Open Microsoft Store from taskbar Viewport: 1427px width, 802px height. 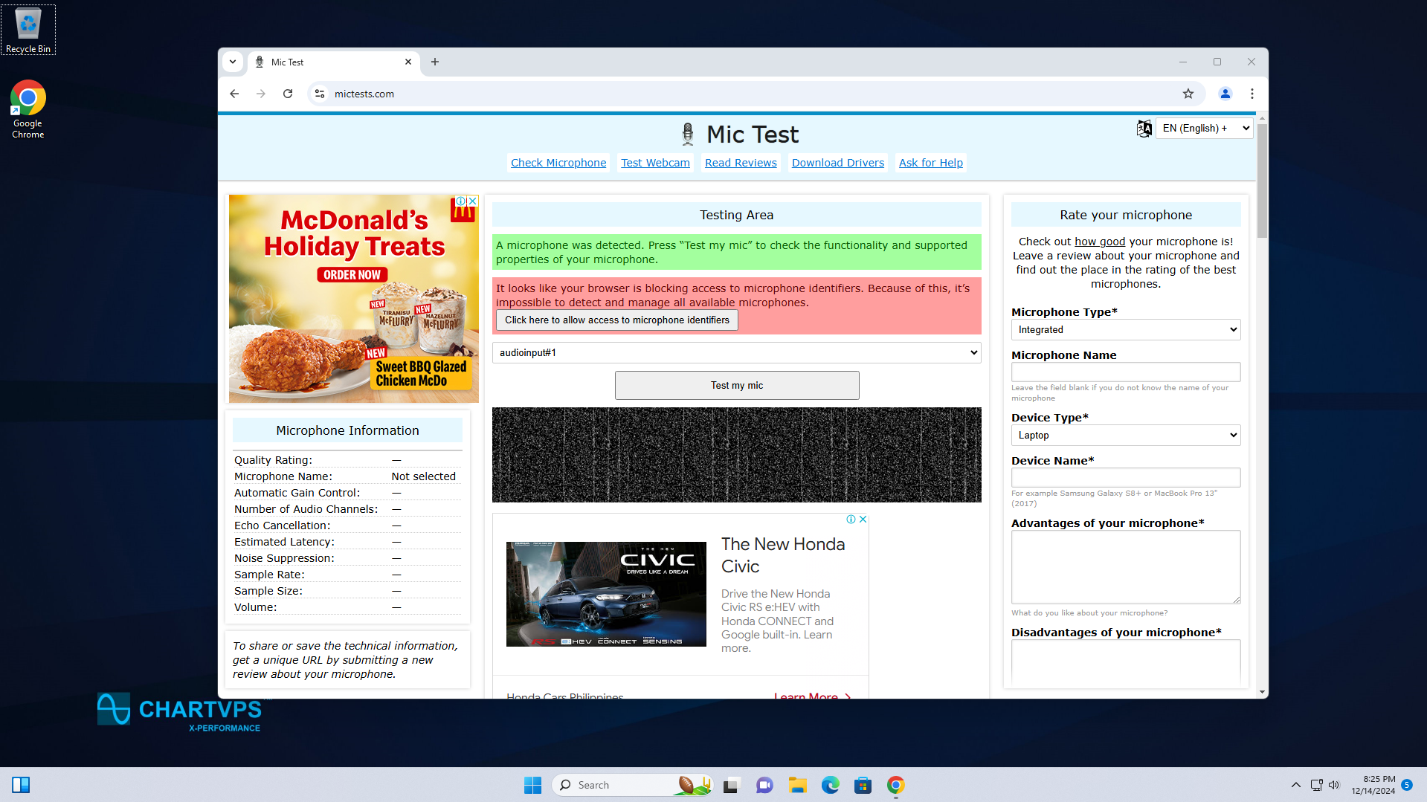click(x=863, y=785)
